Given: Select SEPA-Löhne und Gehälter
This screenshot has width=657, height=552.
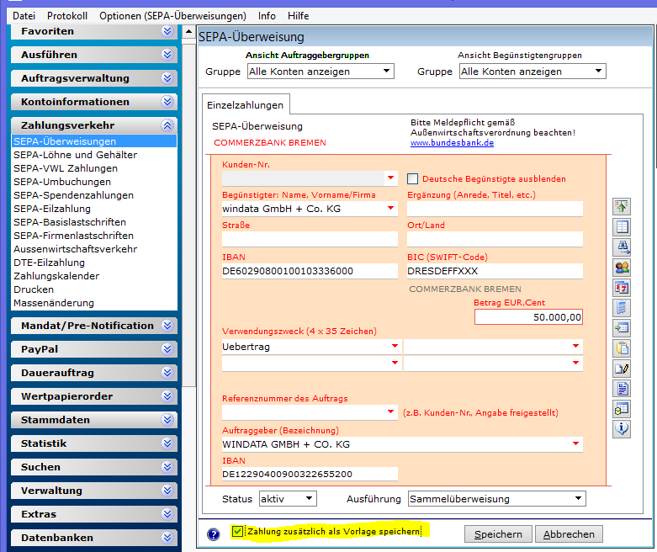Looking at the screenshot, I should tap(76, 155).
